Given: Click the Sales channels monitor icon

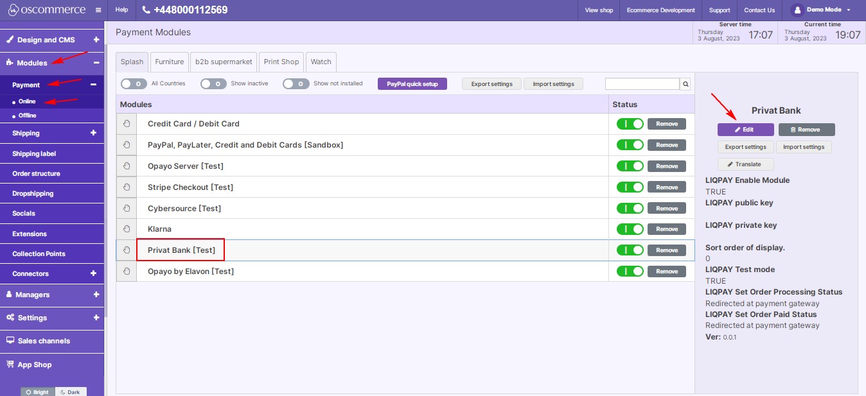Looking at the screenshot, I should 10,341.
